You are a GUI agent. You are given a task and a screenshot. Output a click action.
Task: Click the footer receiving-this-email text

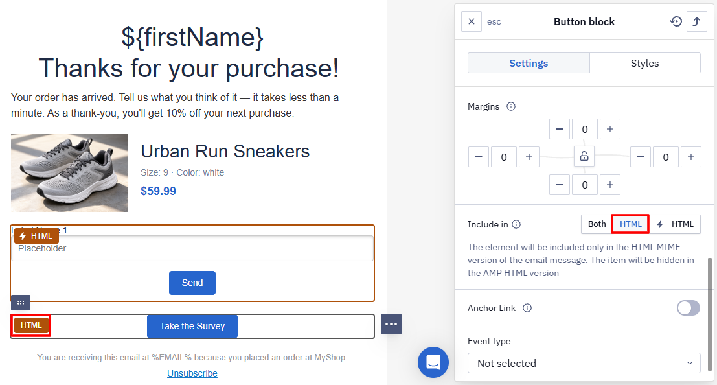pyautogui.click(x=192, y=358)
